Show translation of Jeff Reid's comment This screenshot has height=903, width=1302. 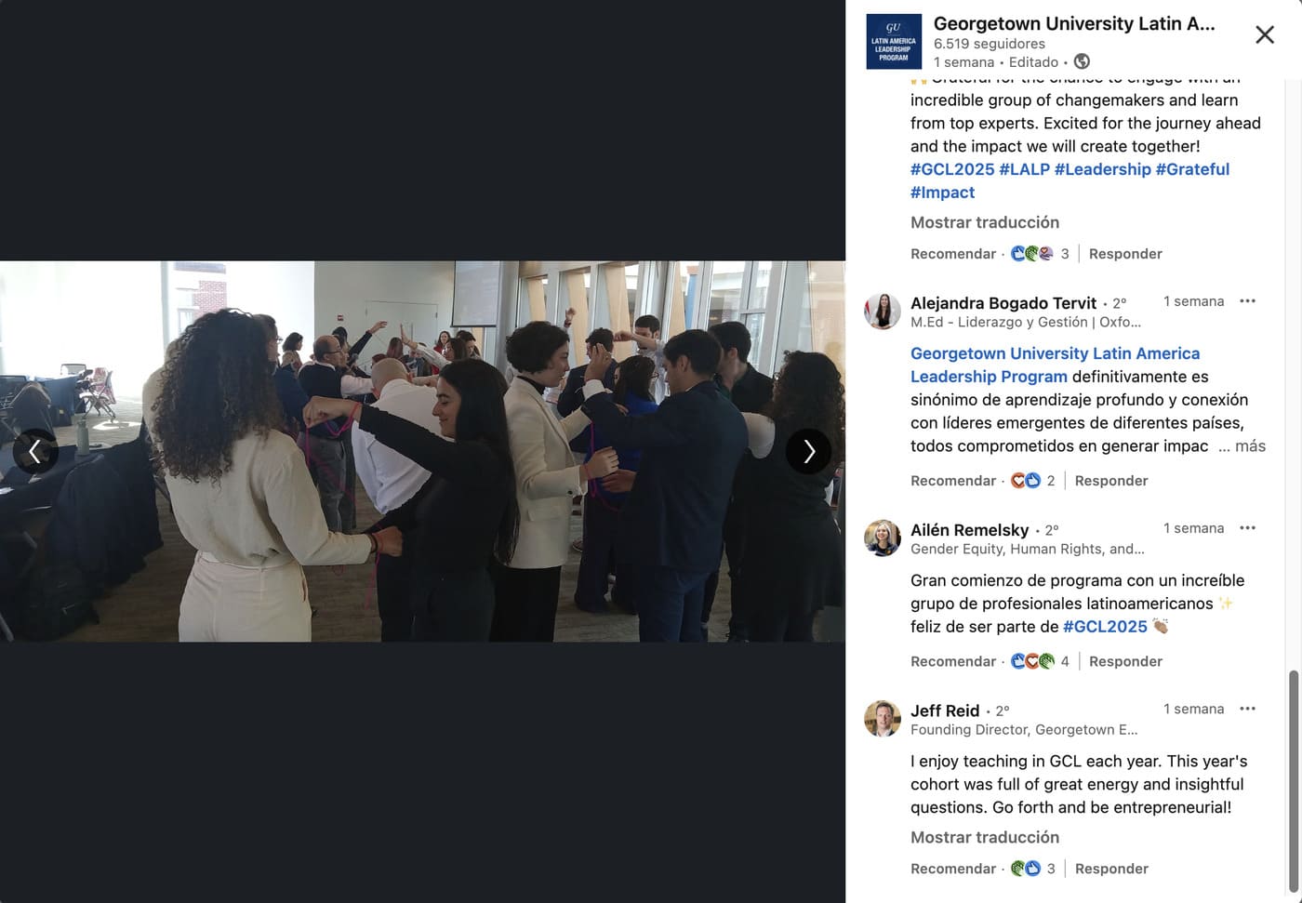click(x=985, y=837)
